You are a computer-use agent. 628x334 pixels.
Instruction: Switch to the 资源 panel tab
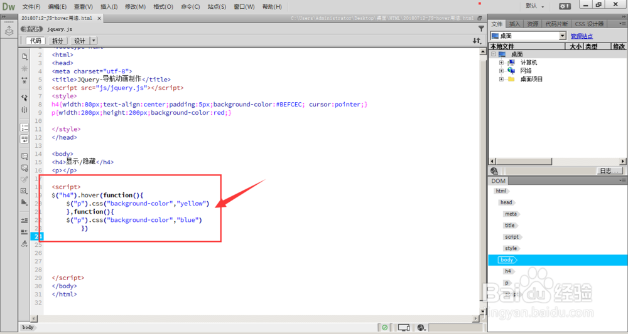coord(533,24)
